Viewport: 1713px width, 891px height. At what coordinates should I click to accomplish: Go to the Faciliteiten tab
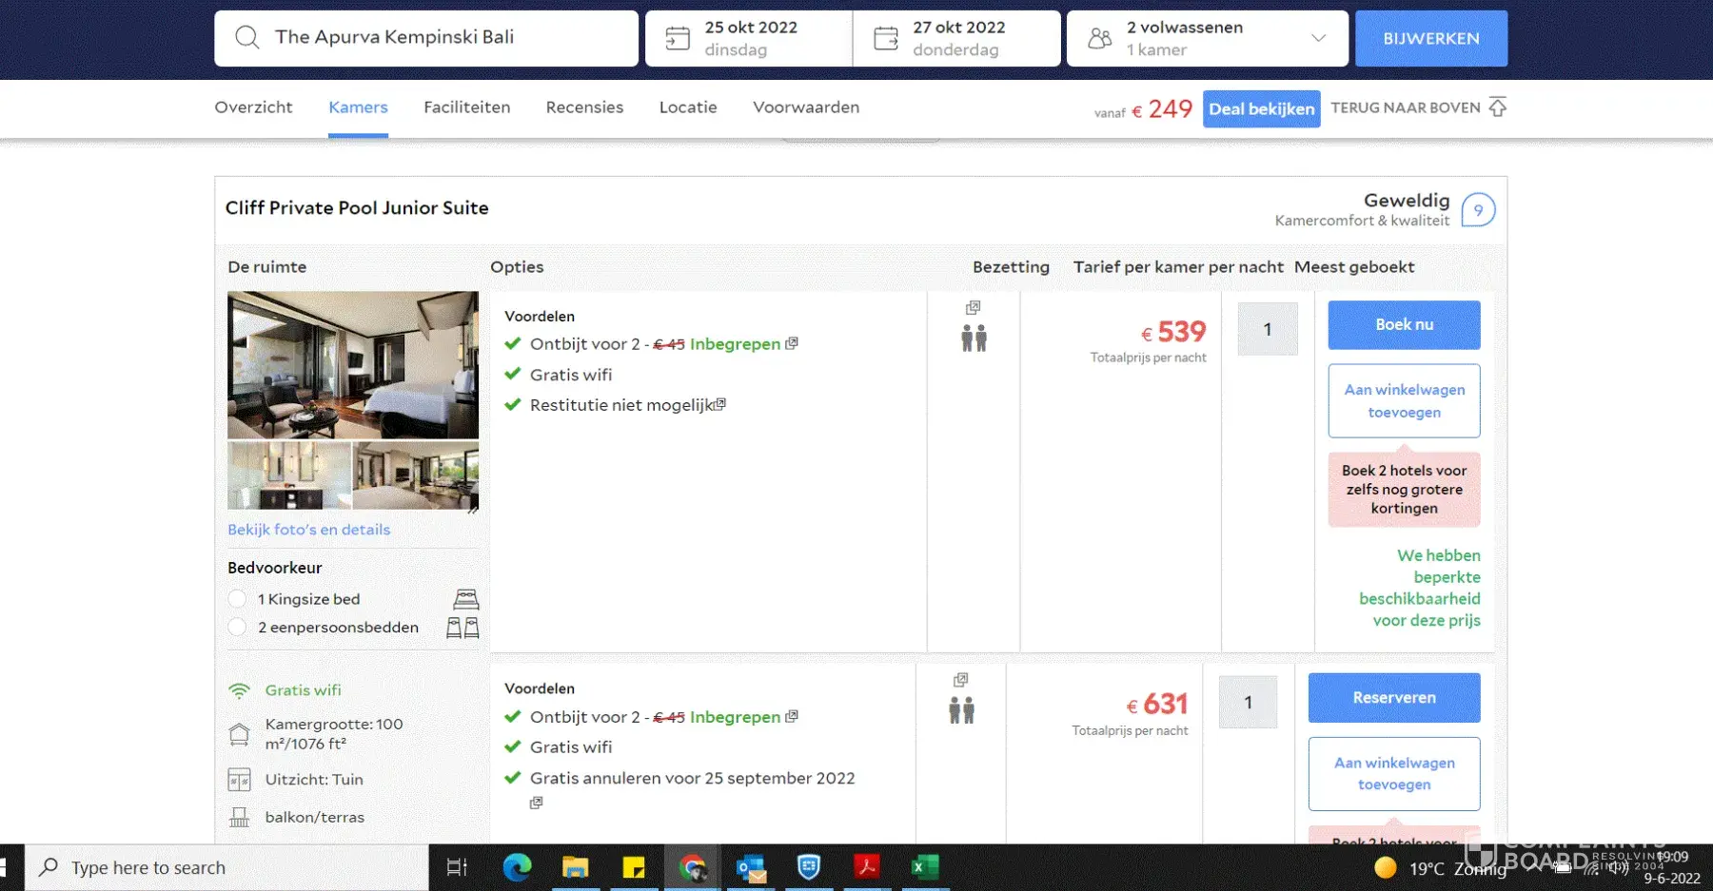pyautogui.click(x=466, y=107)
